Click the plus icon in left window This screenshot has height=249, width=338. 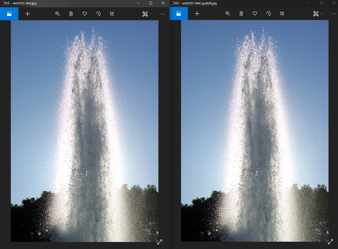pos(28,14)
